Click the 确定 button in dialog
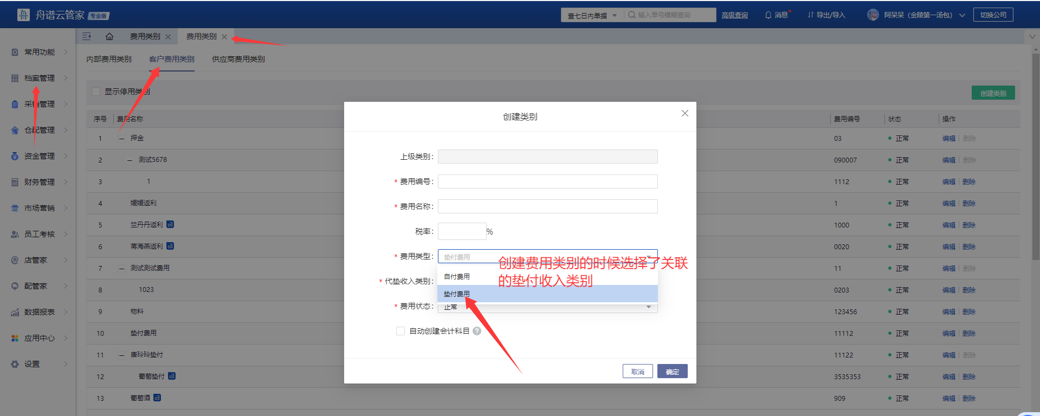Image resolution: width=1040 pixels, height=416 pixels. click(672, 371)
